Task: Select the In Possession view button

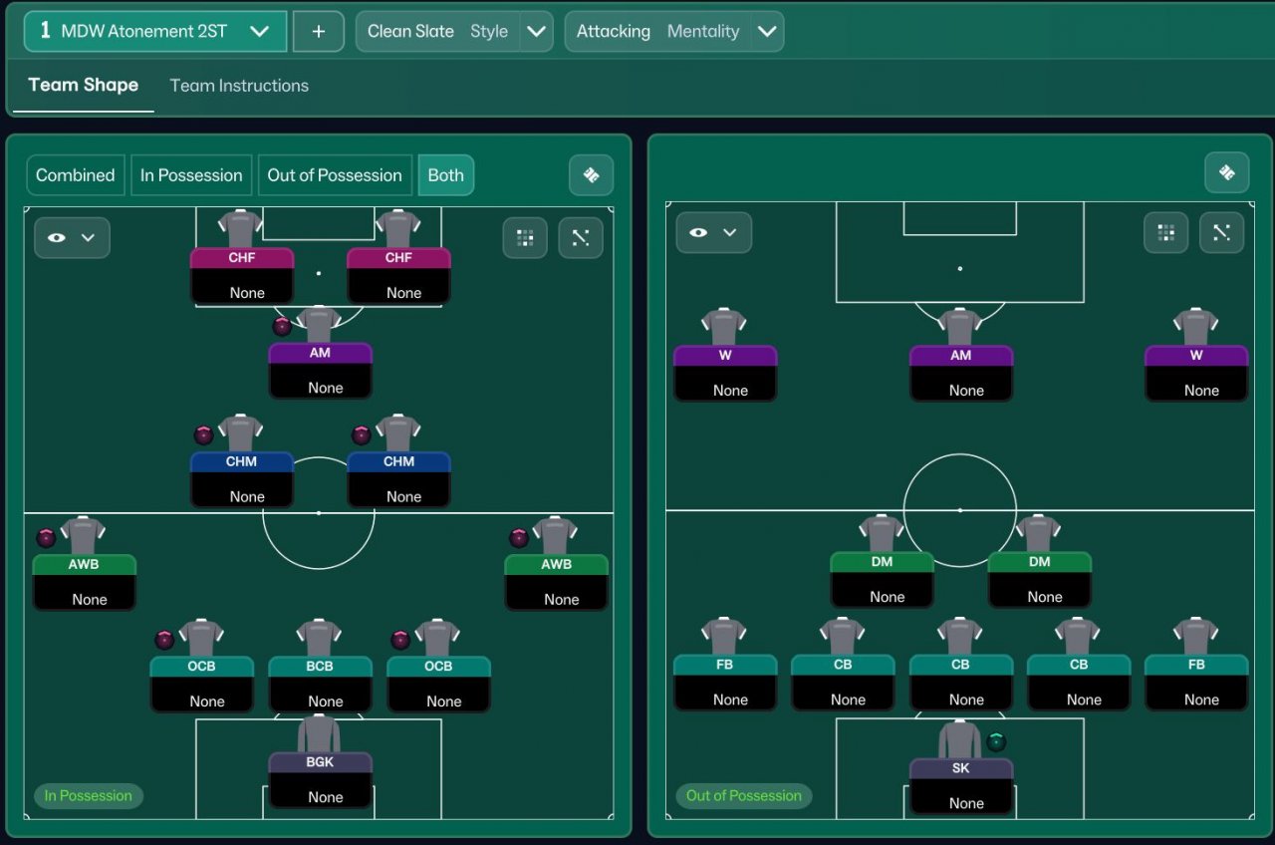Action: pyautogui.click(x=191, y=175)
